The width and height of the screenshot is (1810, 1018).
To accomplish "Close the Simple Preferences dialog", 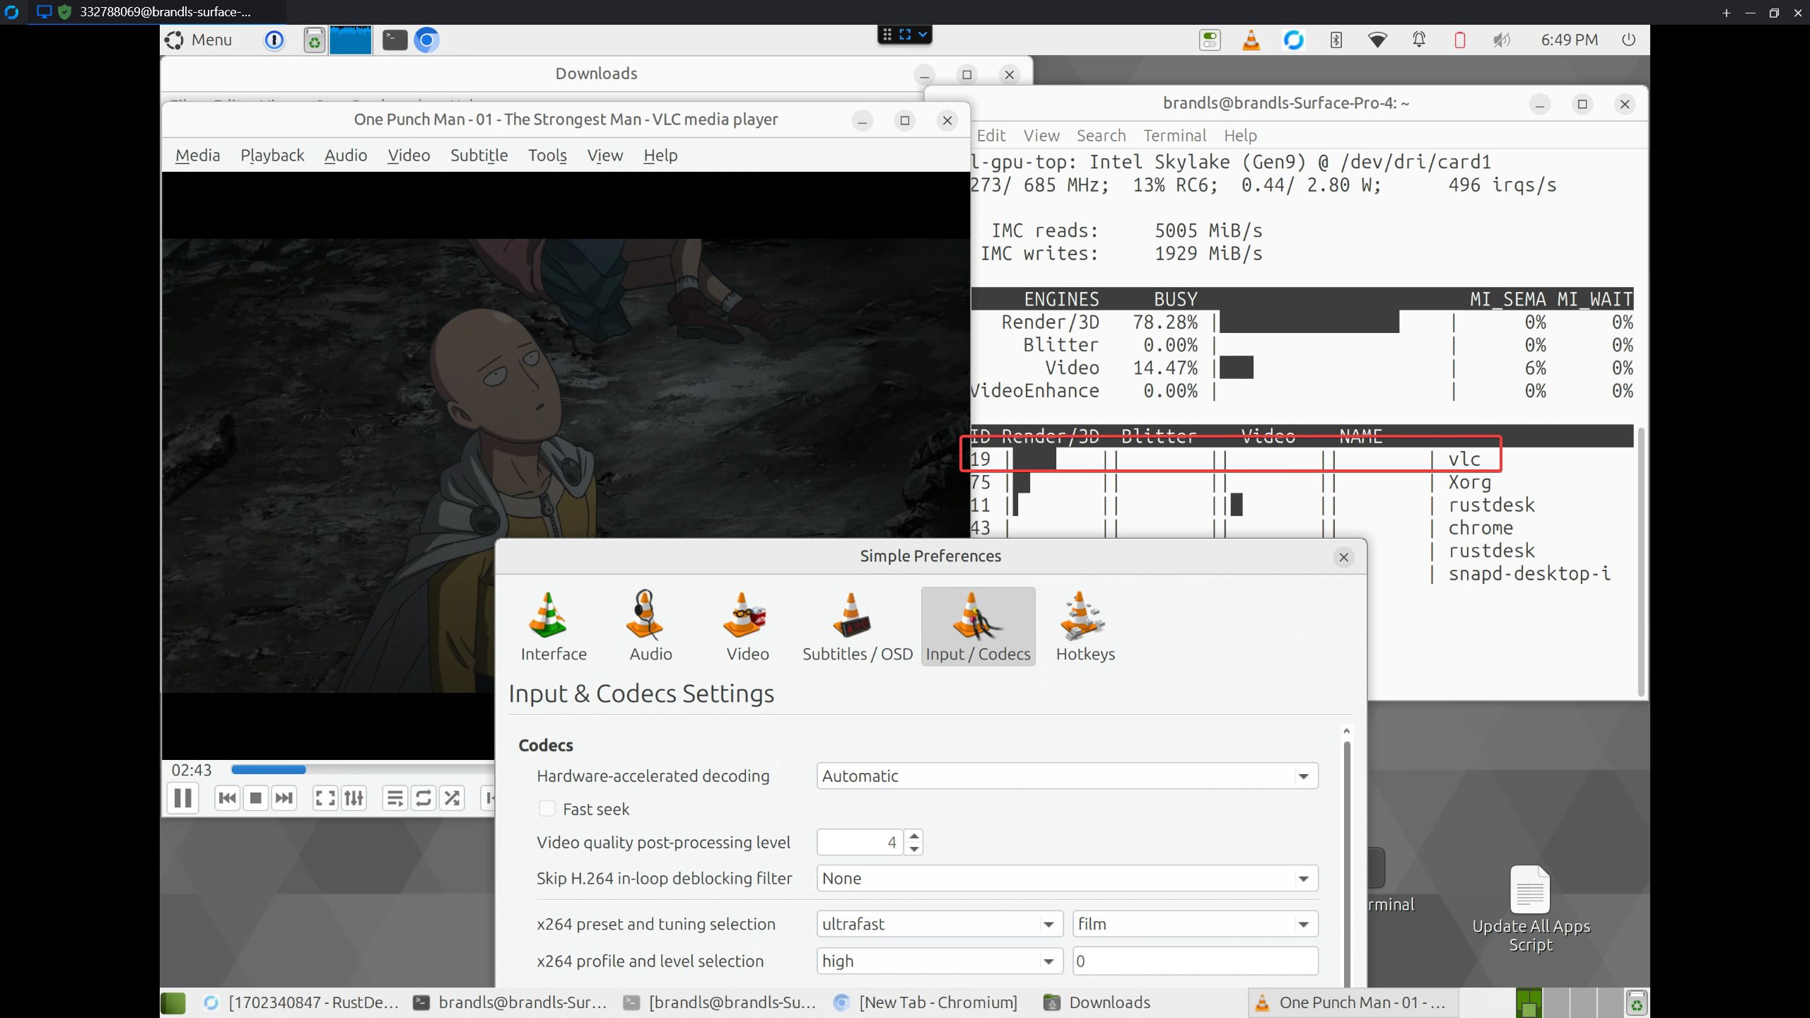I will (x=1343, y=557).
